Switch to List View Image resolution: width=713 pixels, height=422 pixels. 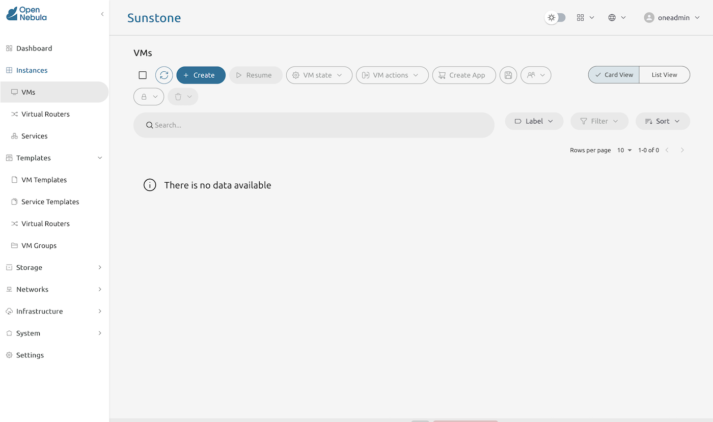click(x=664, y=74)
